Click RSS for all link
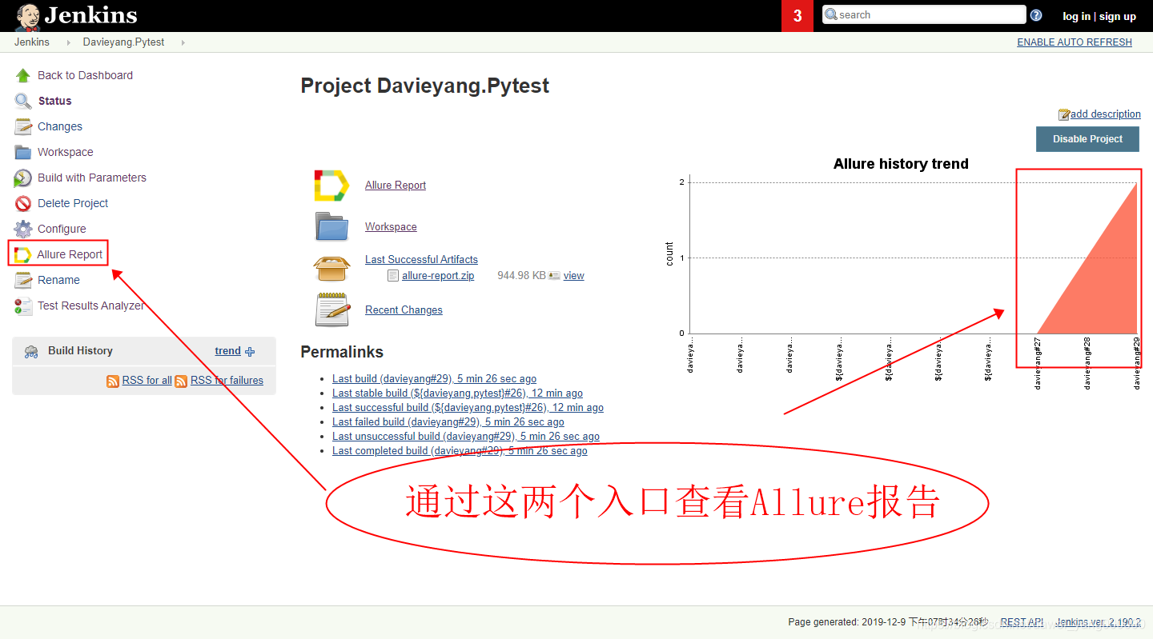 click(147, 381)
